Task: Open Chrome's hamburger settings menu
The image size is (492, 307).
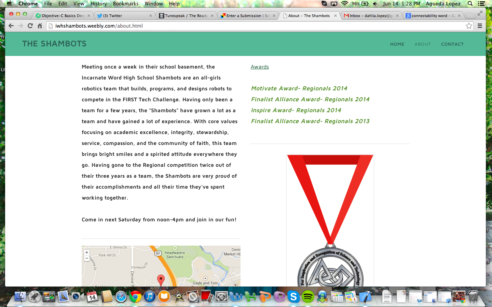Action: click(480, 26)
